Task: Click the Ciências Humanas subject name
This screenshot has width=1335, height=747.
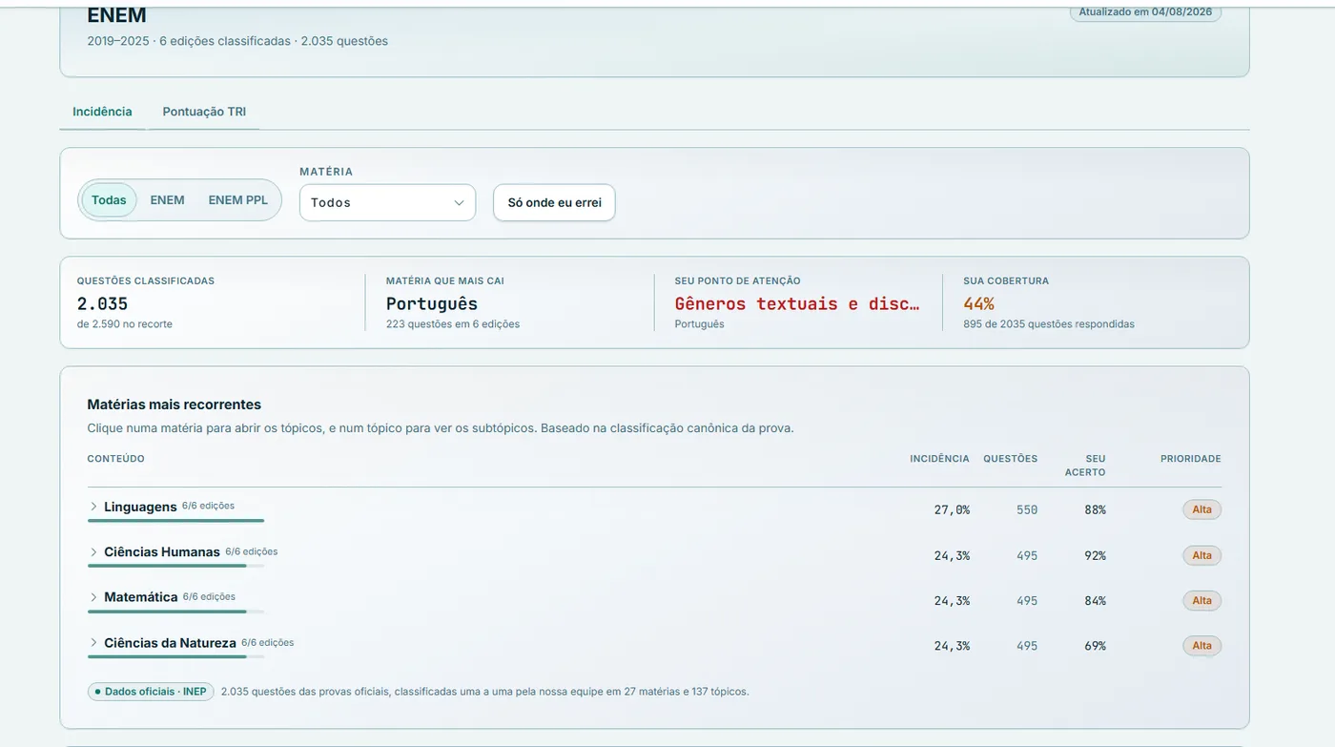Action: tap(162, 551)
